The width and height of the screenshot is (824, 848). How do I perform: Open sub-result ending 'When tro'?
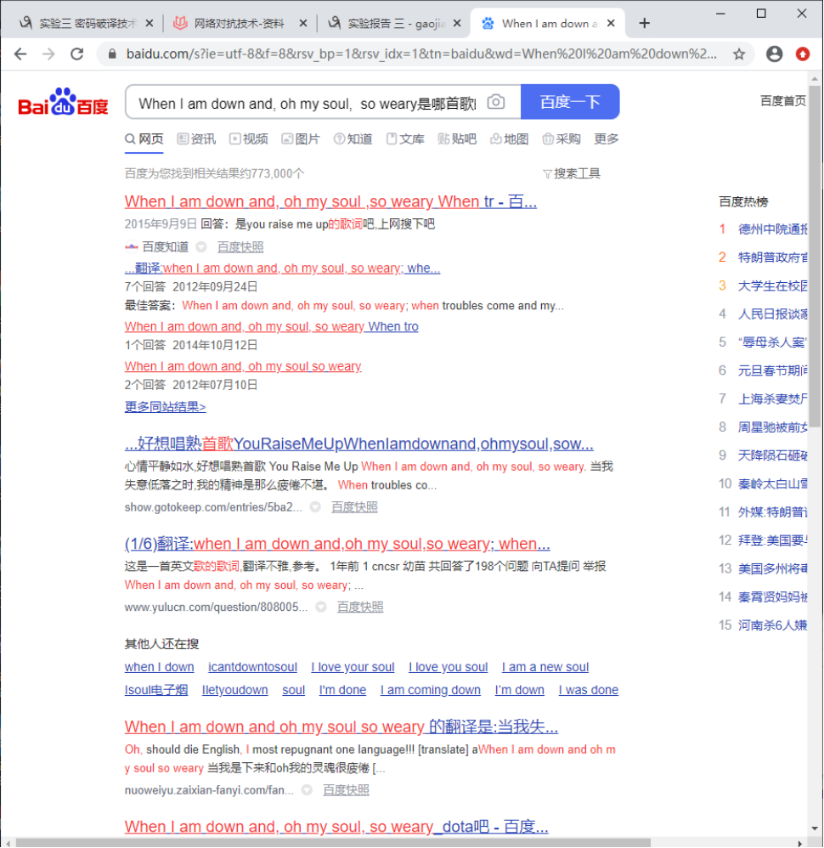[272, 326]
